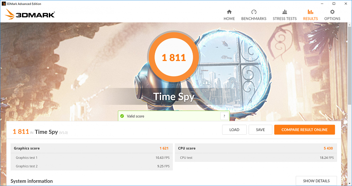
Task: Expand system information with SHOW DETAILS
Action: click(316, 181)
